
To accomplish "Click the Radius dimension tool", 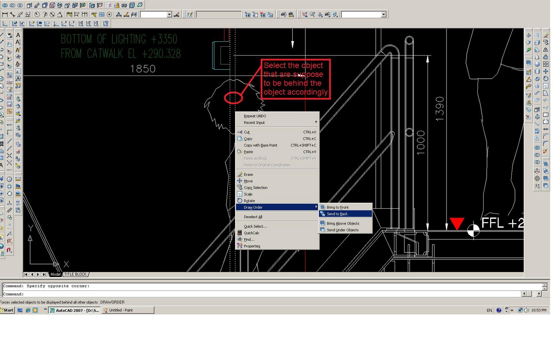I will 37,14.
